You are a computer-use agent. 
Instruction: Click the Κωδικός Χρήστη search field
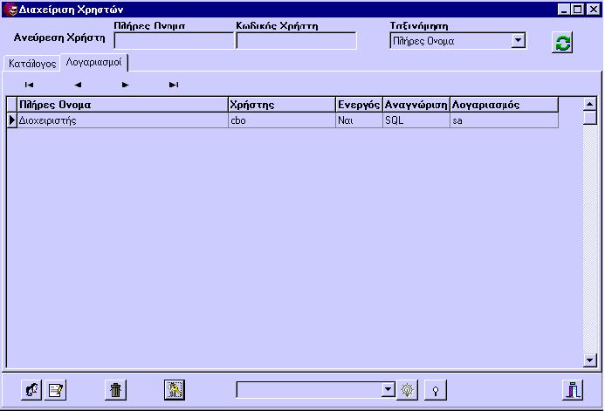[296, 41]
